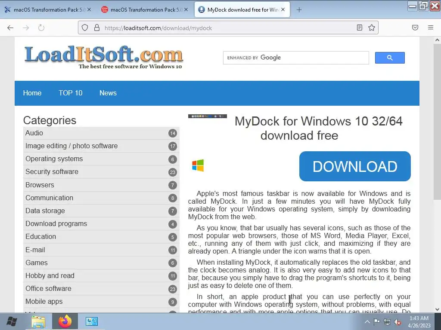Go back with the browser back arrow

tap(10, 27)
